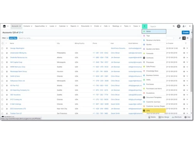
Task: Click the Create button
Action: click(186, 32)
